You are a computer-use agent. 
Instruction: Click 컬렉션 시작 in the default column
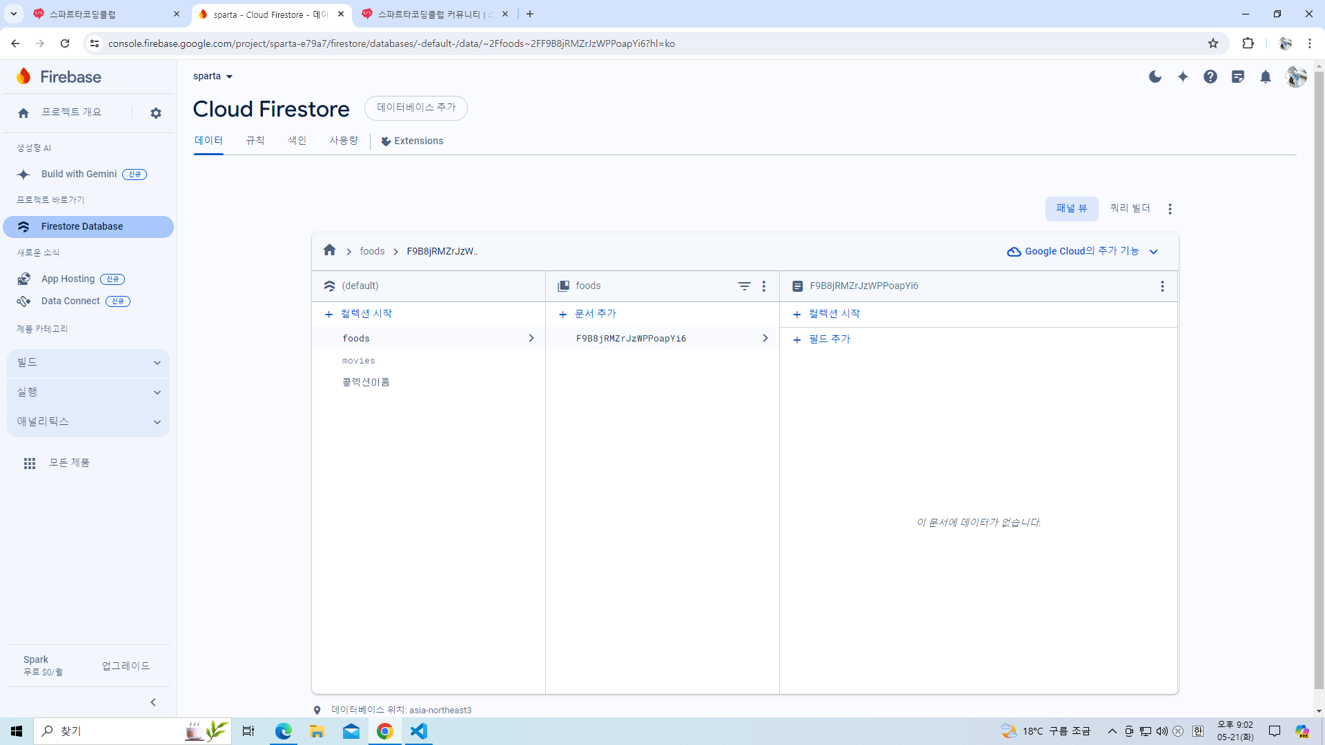point(358,314)
